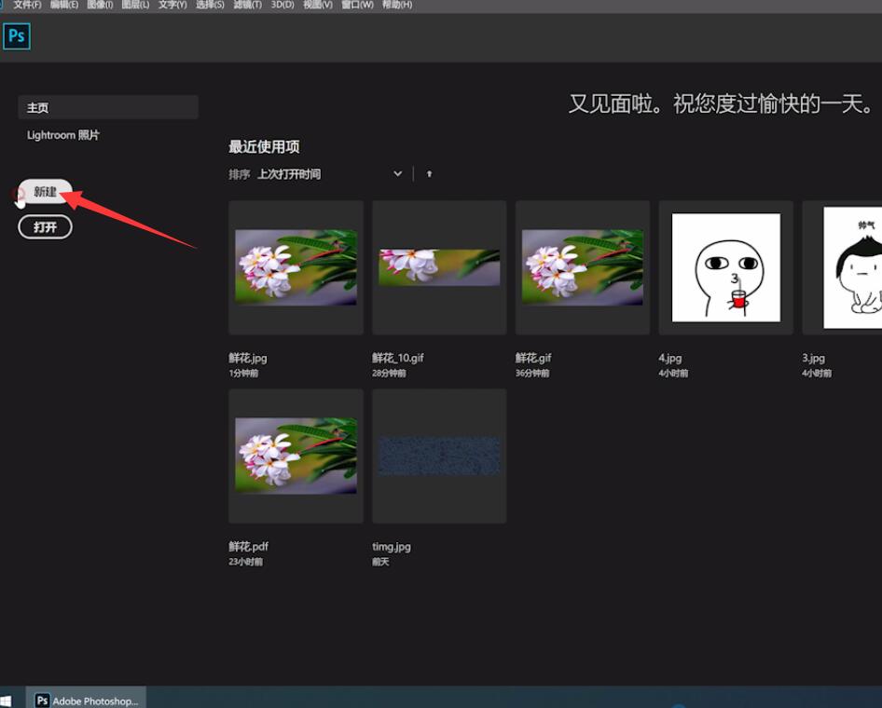Click the 4.jpg file name

(x=670, y=358)
